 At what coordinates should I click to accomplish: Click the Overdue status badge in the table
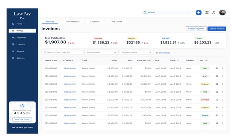(x=205, y=100)
